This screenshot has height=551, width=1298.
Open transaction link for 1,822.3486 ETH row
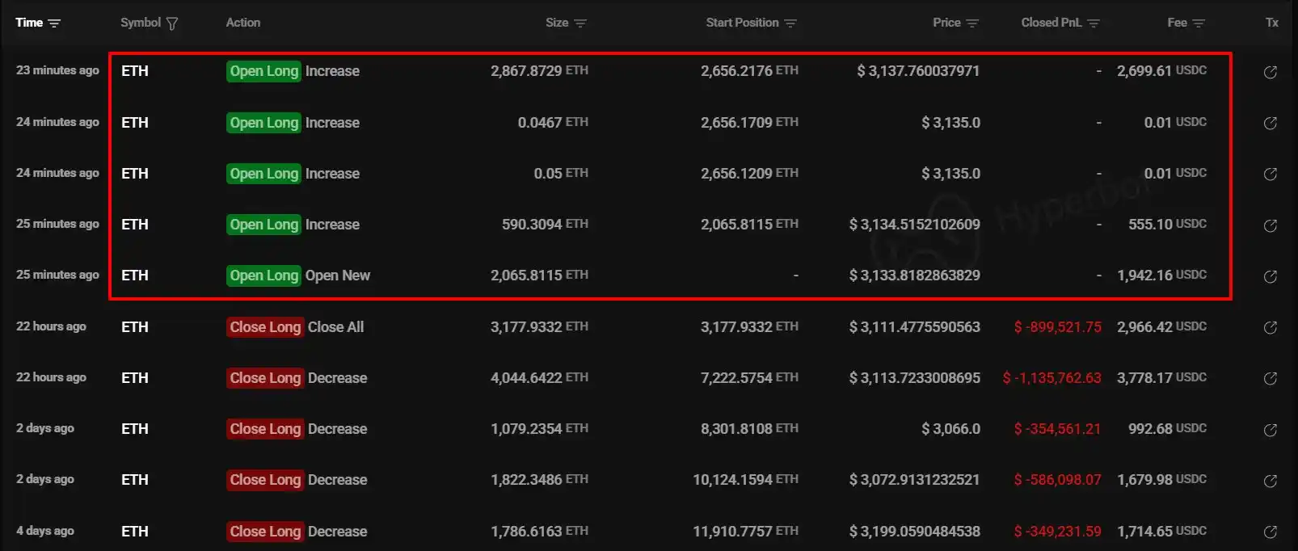click(x=1270, y=481)
